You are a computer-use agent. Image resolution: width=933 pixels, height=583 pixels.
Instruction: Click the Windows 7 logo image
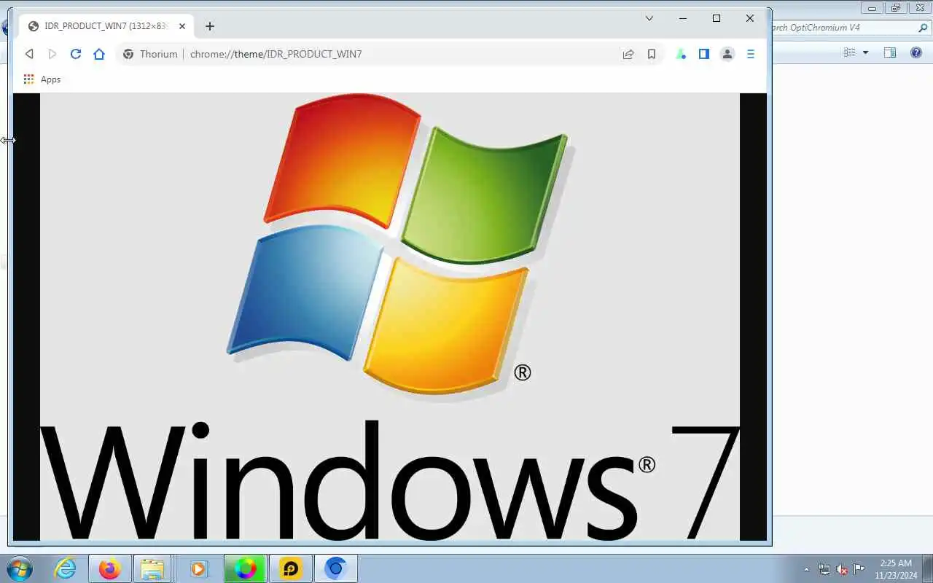[390, 316]
